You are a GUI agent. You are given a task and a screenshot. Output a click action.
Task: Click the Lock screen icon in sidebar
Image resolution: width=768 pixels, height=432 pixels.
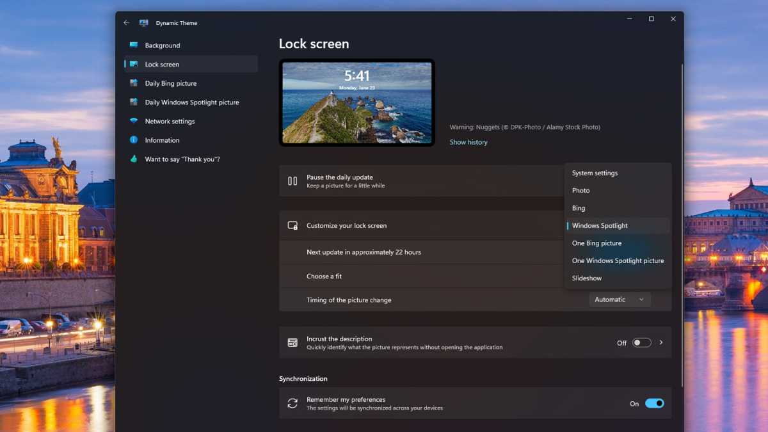[132, 64]
